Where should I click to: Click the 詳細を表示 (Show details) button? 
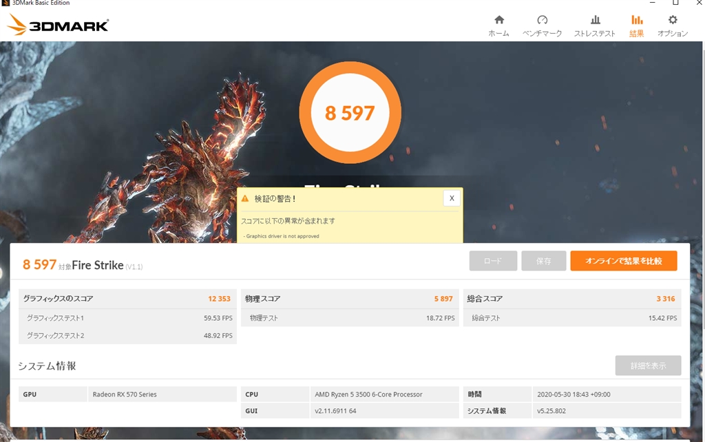coord(648,366)
